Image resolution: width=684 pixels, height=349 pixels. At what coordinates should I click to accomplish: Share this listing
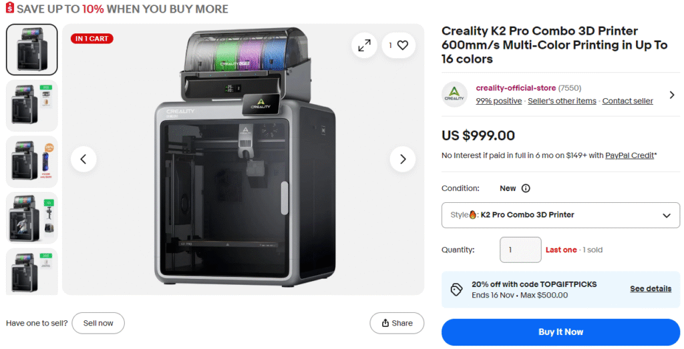click(397, 323)
